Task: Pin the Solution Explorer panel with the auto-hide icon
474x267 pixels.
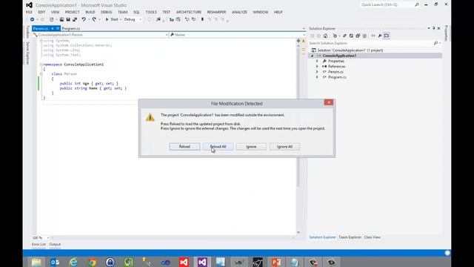Action: (433, 28)
